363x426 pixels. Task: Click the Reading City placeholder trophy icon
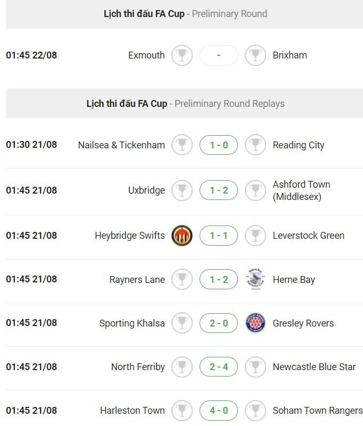pyautogui.click(x=255, y=145)
